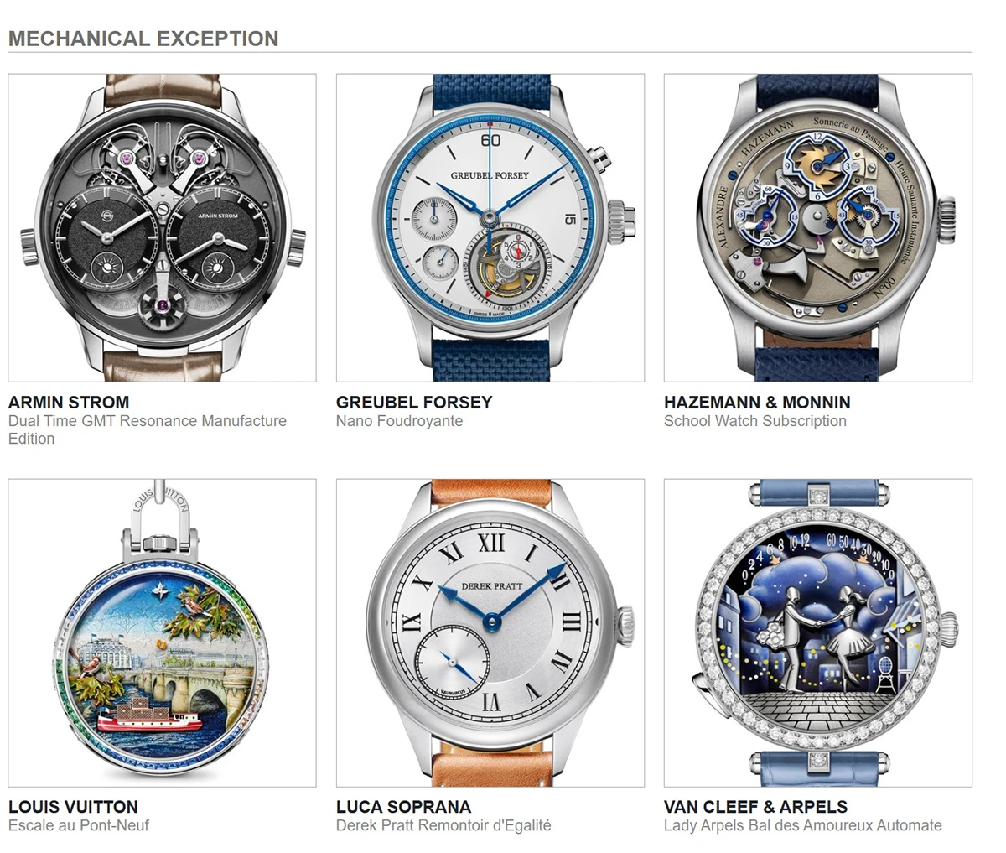Click the VAN CLEEF & ARPELS brand name
Image resolution: width=1006 pixels, height=853 pixels.
coord(755,807)
